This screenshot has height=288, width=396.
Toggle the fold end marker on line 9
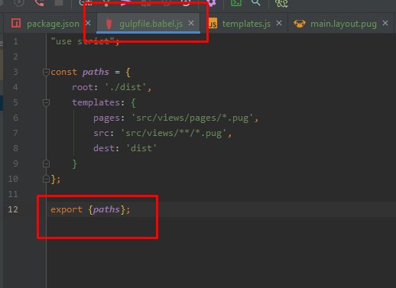pos(46,163)
